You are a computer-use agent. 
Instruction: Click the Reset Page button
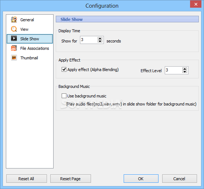point(70,179)
